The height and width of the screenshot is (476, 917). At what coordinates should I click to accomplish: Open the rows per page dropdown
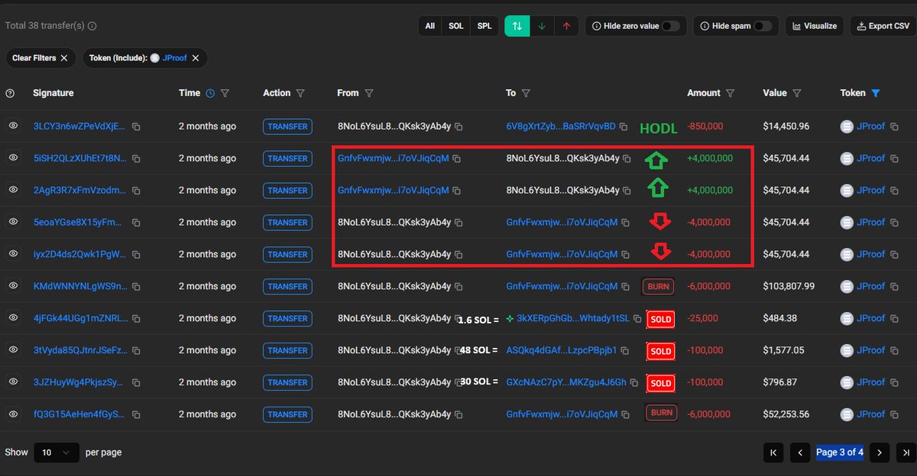(x=57, y=452)
